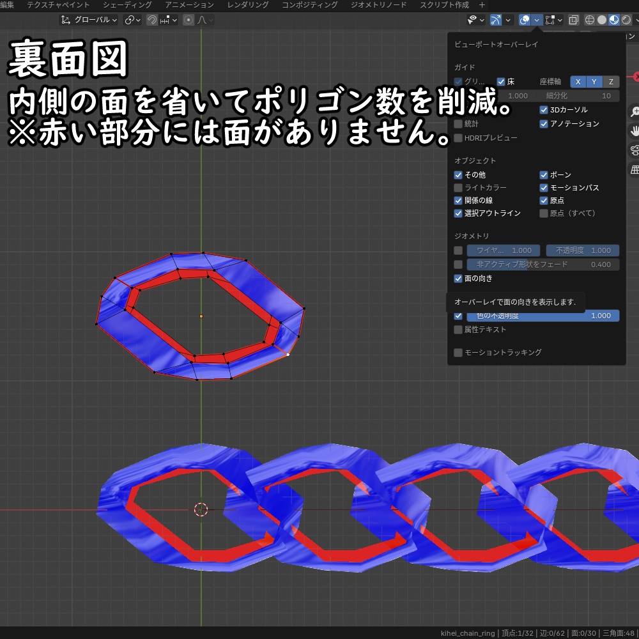
Task: Enable the 3Dカーソル overlay checkbox
Action: (x=544, y=109)
